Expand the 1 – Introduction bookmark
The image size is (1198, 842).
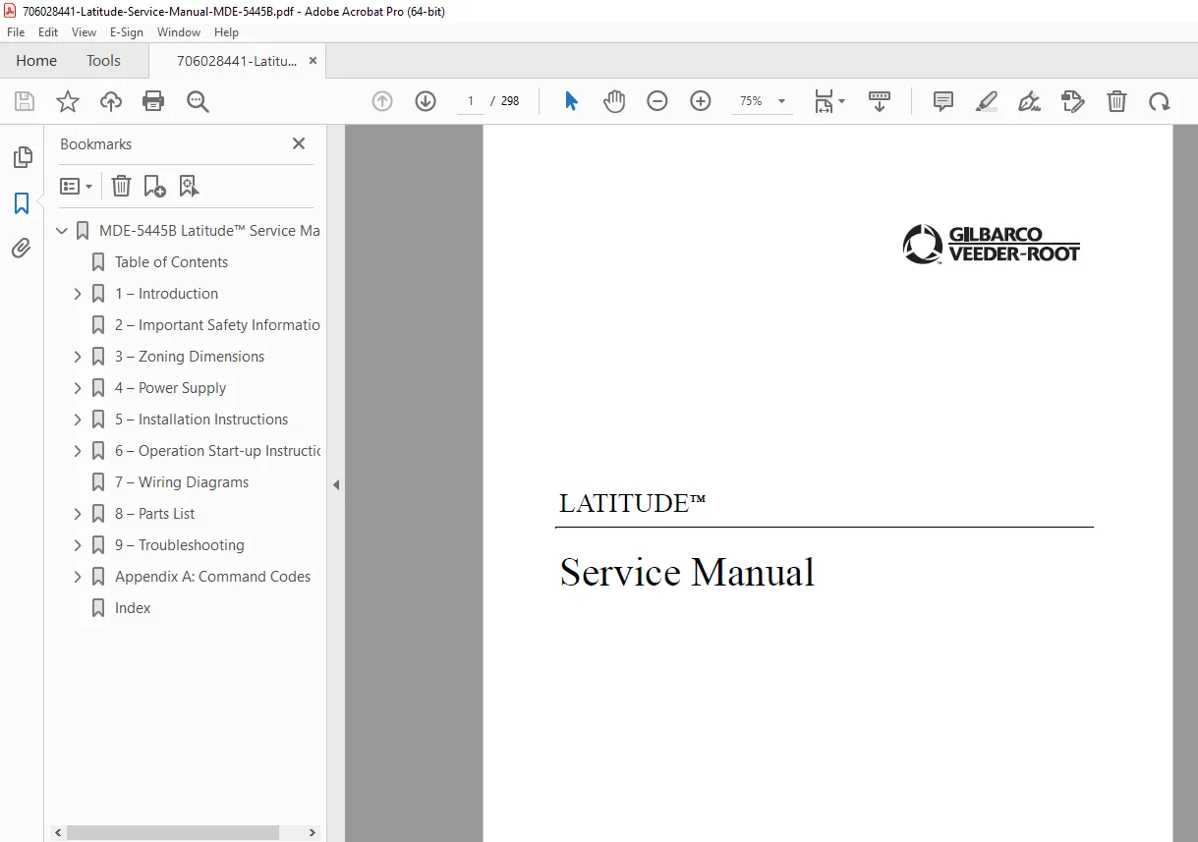coord(78,294)
